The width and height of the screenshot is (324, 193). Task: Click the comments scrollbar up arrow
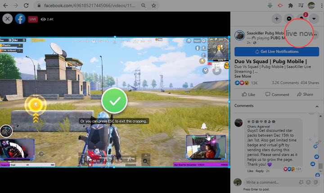[320, 116]
